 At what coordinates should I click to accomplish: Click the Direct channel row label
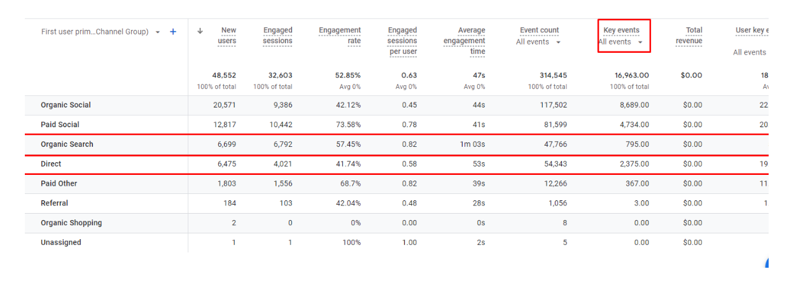tap(51, 164)
